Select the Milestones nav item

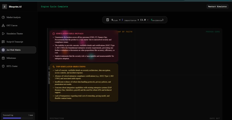[x=18, y=58]
